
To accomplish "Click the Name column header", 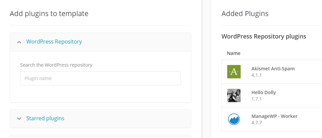I will (234, 53).
